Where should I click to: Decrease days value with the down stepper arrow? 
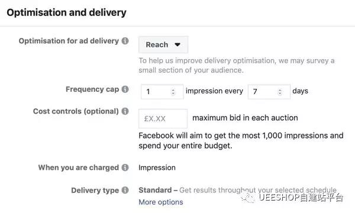tap(280, 93)
